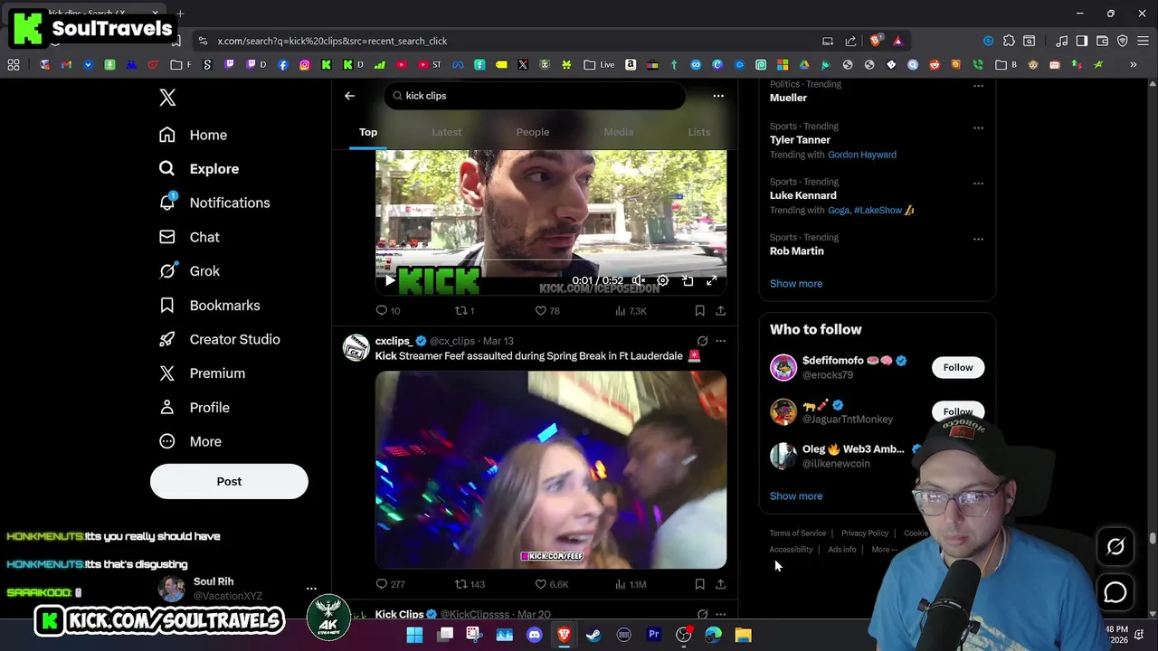Share the cxclips_ post

tap(721, 585)
